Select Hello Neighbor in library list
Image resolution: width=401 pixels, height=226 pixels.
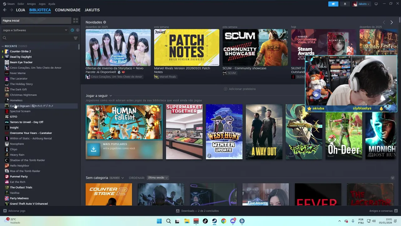[x=19, y=165]
